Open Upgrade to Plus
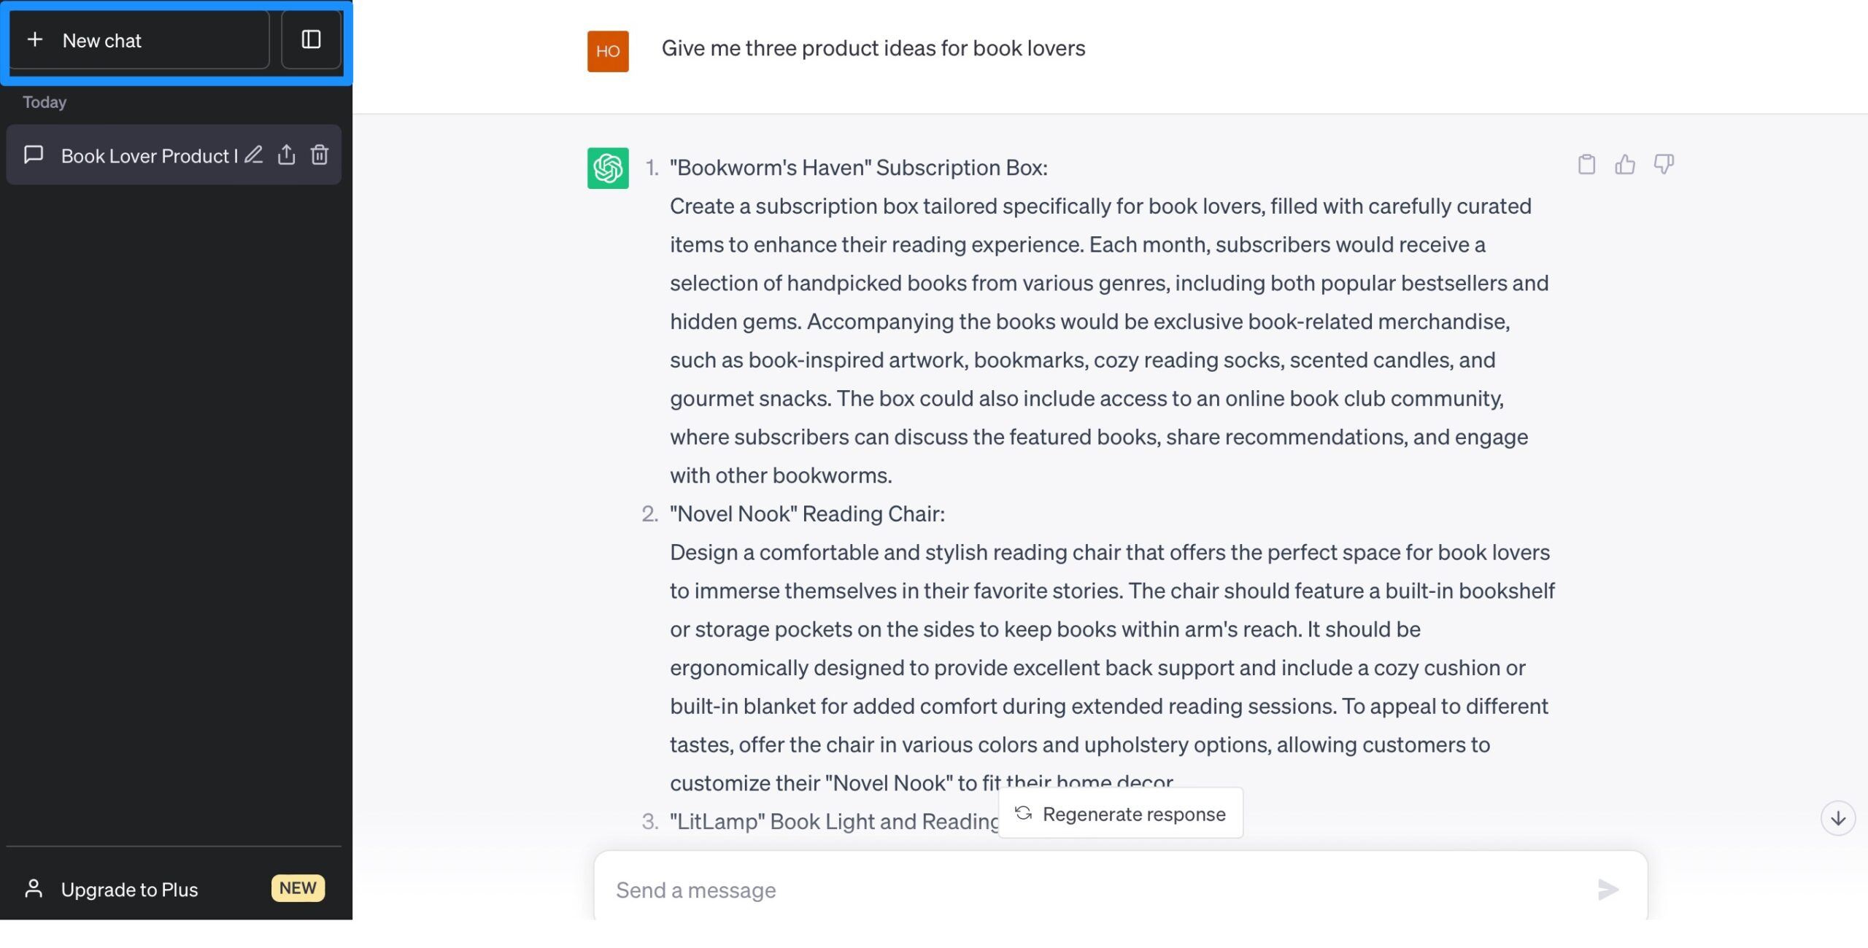1868x948 pixels. [129, 889]
